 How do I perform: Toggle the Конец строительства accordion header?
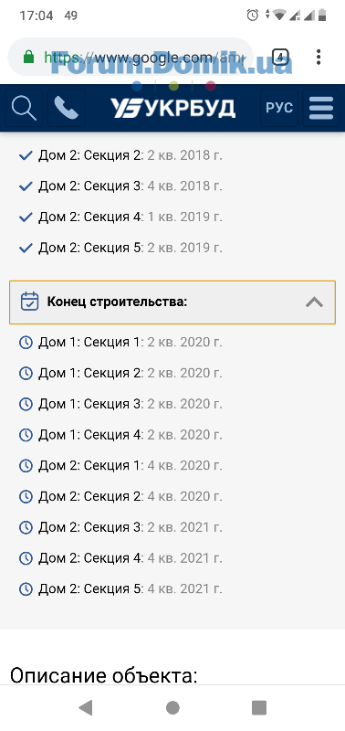(172, 302)
